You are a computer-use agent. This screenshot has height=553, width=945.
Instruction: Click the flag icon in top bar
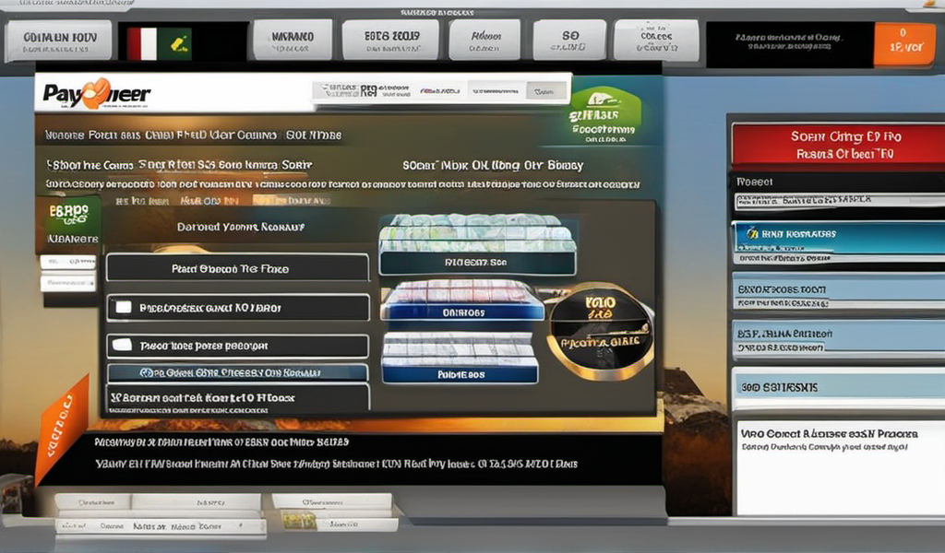159,42
